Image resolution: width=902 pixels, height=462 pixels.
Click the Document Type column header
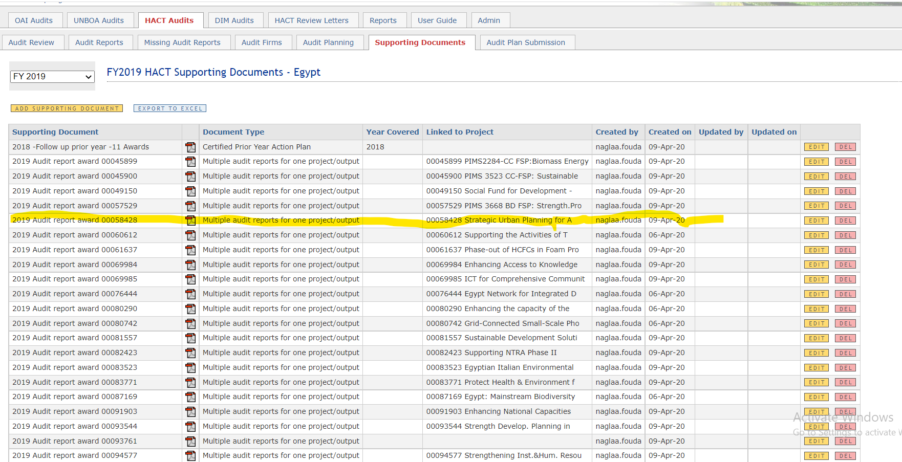(233, 132)
